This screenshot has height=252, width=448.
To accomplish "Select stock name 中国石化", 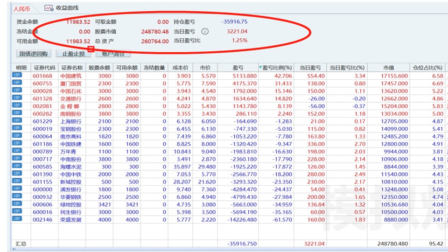I will [70, 91].
